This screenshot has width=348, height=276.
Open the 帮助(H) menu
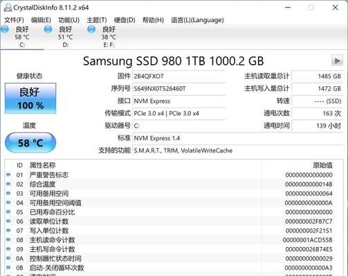click(153, 20)
